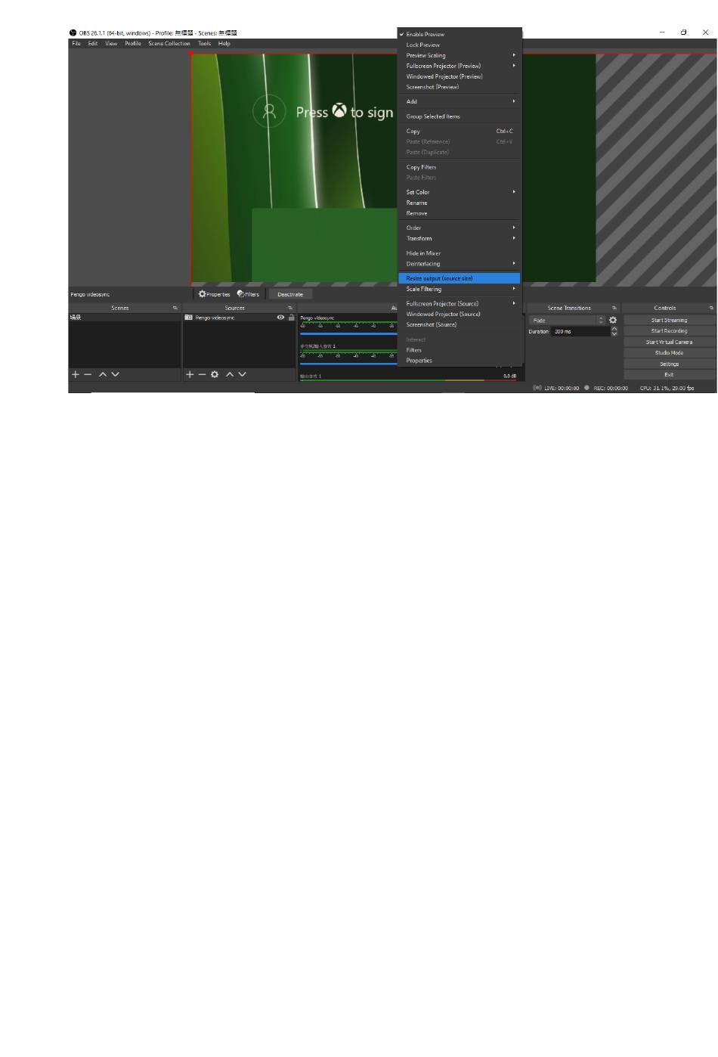The height and width of the screenshot is (1057, 718).
Task: Remove the selected scene with the minus icon
Action: (88, 374)
